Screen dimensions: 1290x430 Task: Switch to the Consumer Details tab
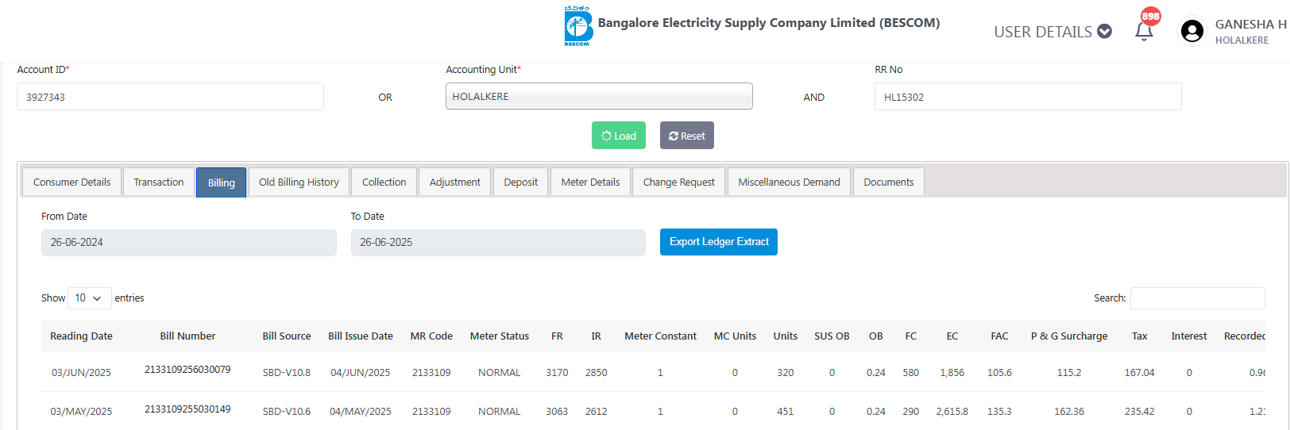point(72,182)
